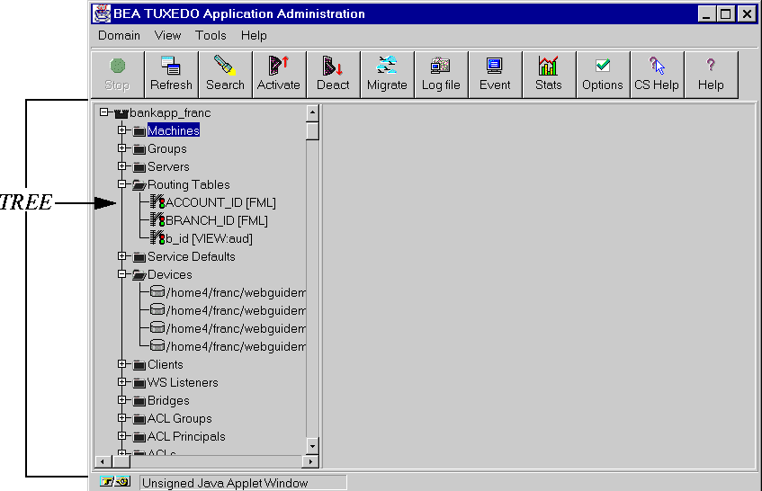Expand the Groups folder

tap(122, 148)
